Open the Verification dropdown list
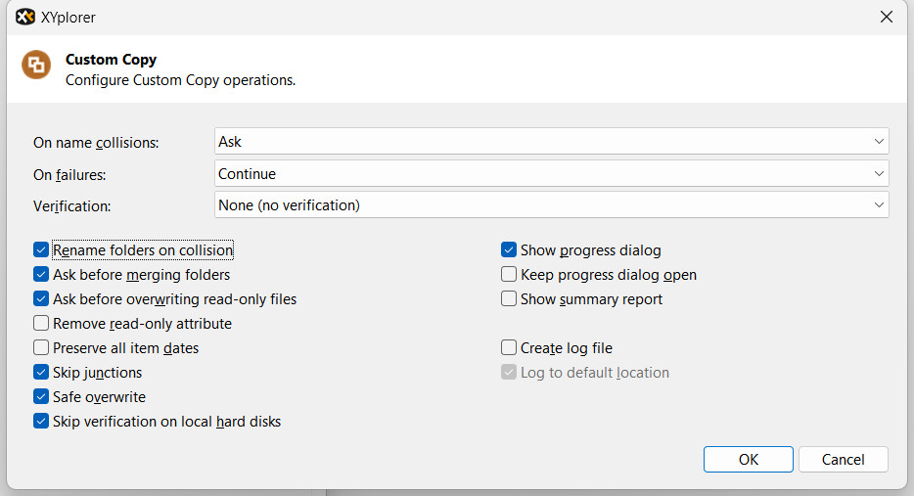The height and width of the screenshot is (496, 914). tap(551, 205)
